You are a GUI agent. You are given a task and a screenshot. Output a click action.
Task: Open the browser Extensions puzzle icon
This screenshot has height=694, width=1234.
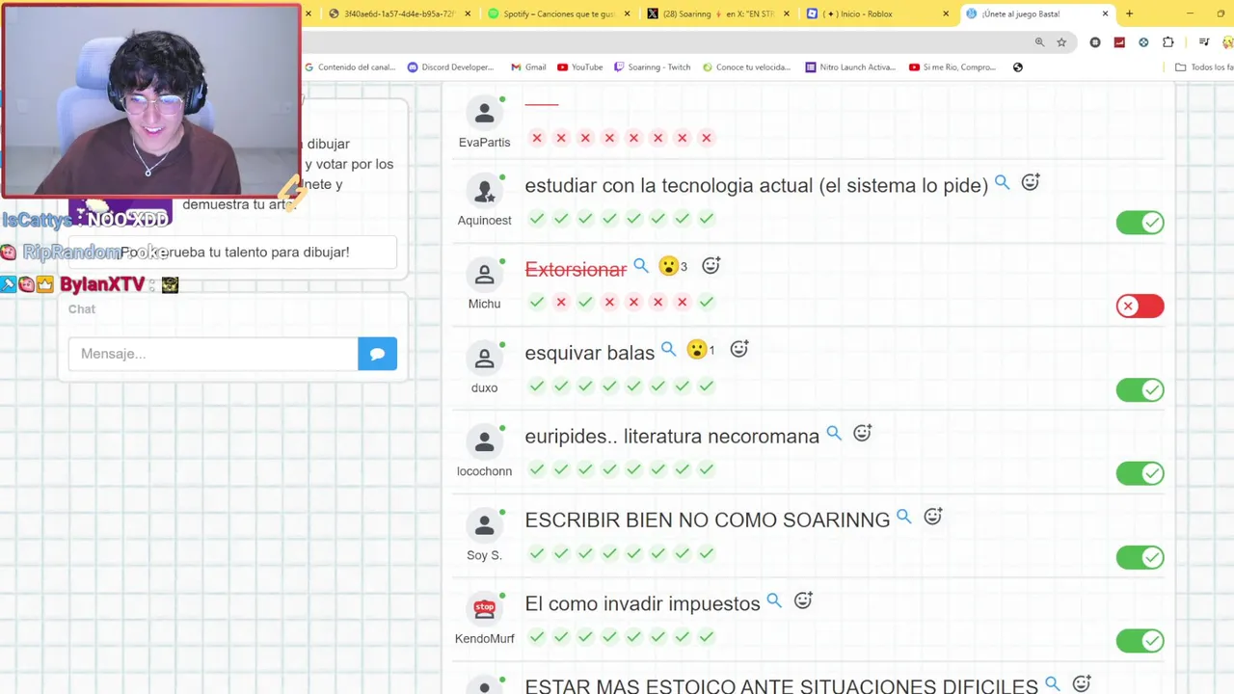point(1168,42)
